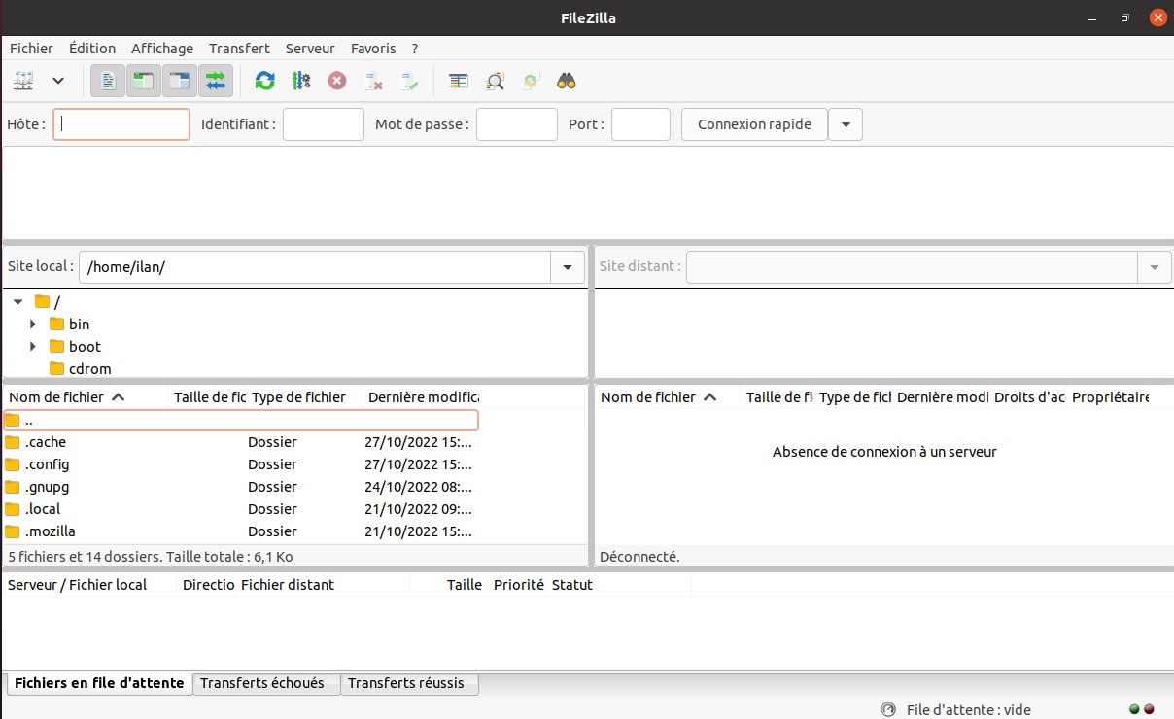
Task: Open the Serveur menu
Action: click(x=310, y=49)
